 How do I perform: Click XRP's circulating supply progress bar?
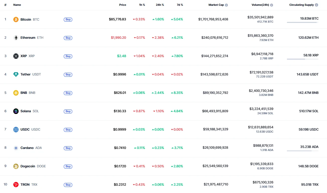(x=302, y=59)
